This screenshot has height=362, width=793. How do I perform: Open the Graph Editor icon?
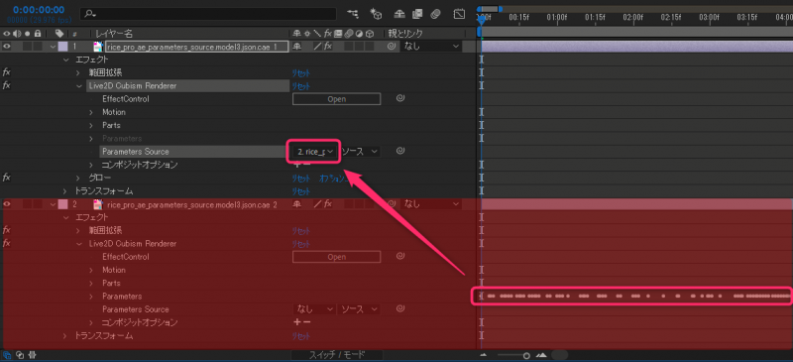(459, 14)
